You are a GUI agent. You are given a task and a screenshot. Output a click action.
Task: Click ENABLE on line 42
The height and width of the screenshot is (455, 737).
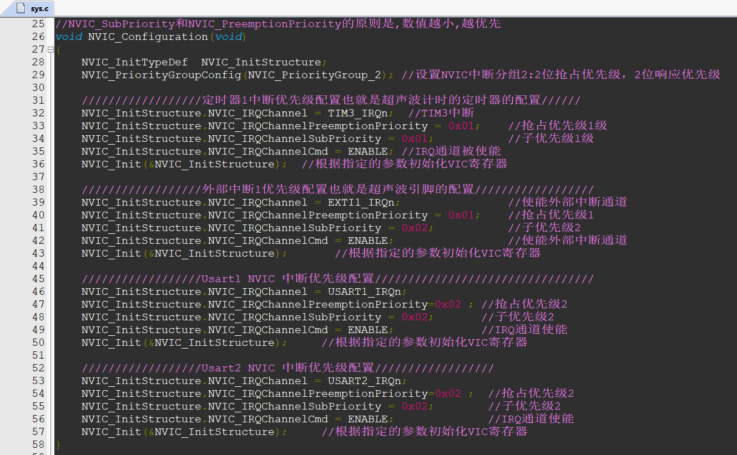[x=368, y=241]
